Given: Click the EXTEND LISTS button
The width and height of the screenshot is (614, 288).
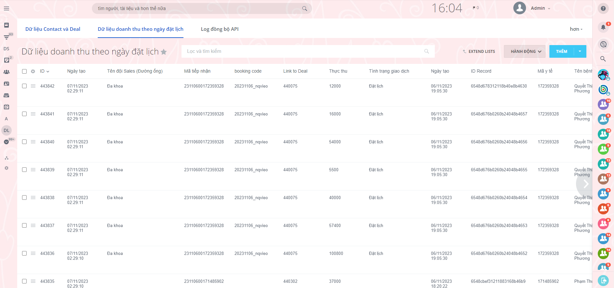Looking at the screenshot, I should [479, 51].
